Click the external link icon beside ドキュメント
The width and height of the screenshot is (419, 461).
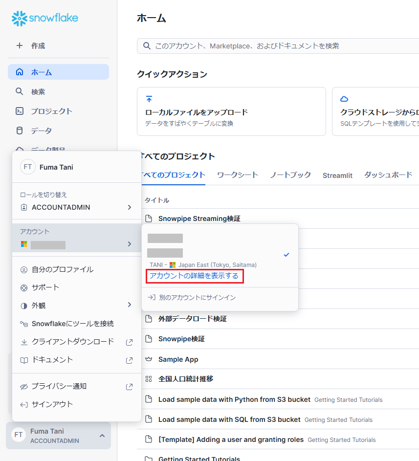129,360
